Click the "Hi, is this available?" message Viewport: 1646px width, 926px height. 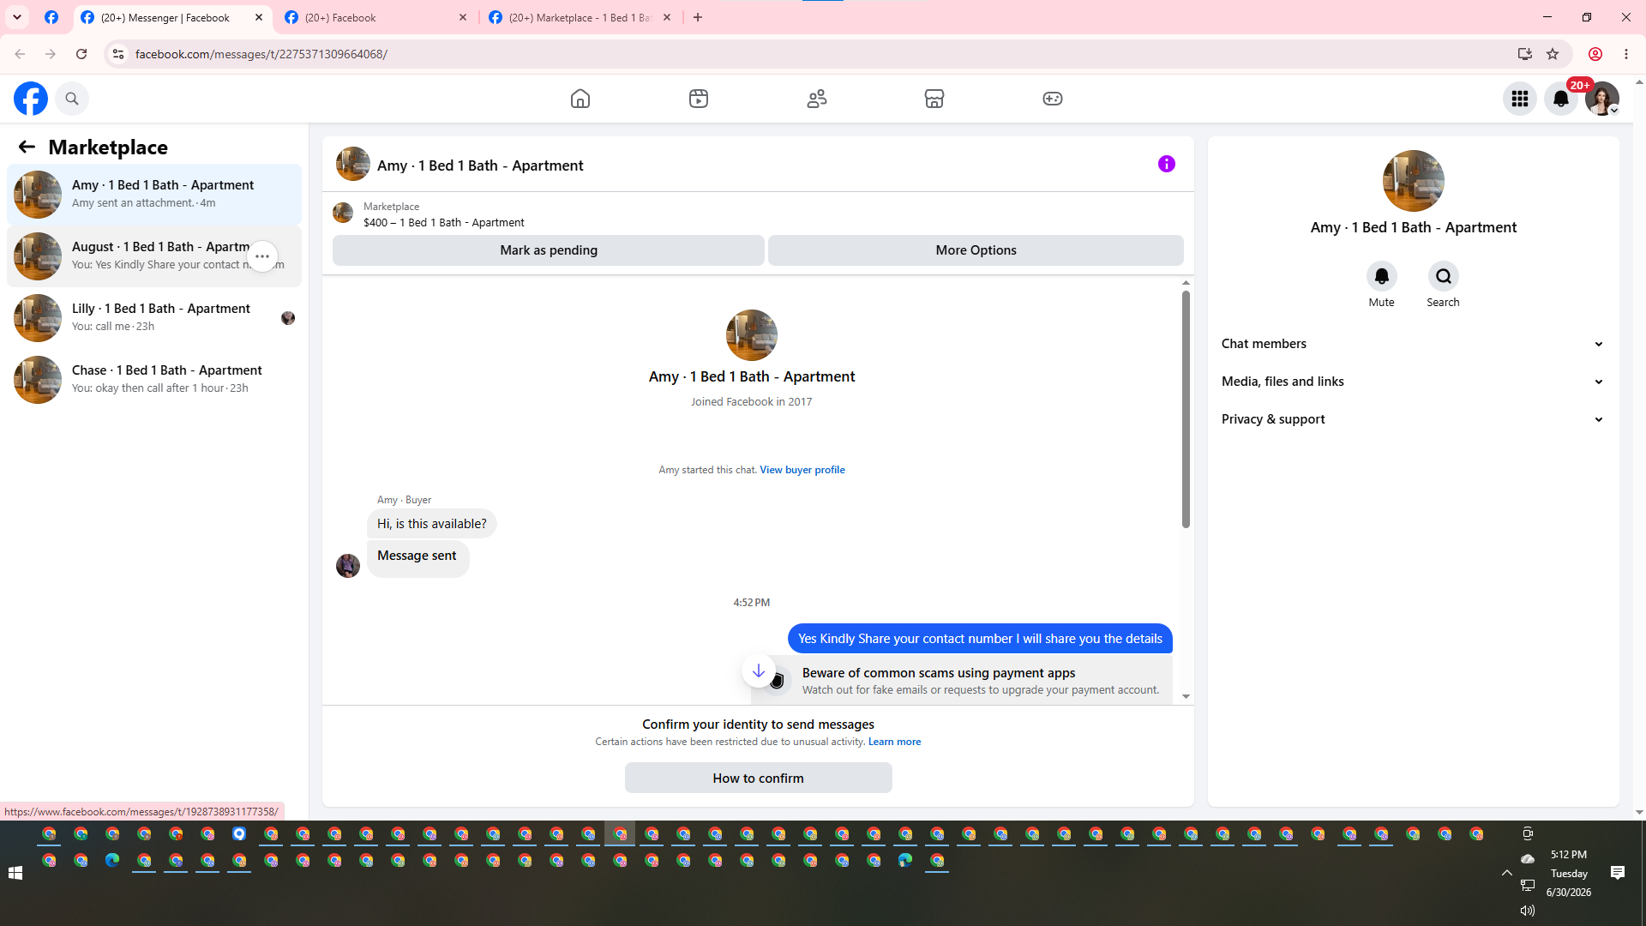point(432,524)
